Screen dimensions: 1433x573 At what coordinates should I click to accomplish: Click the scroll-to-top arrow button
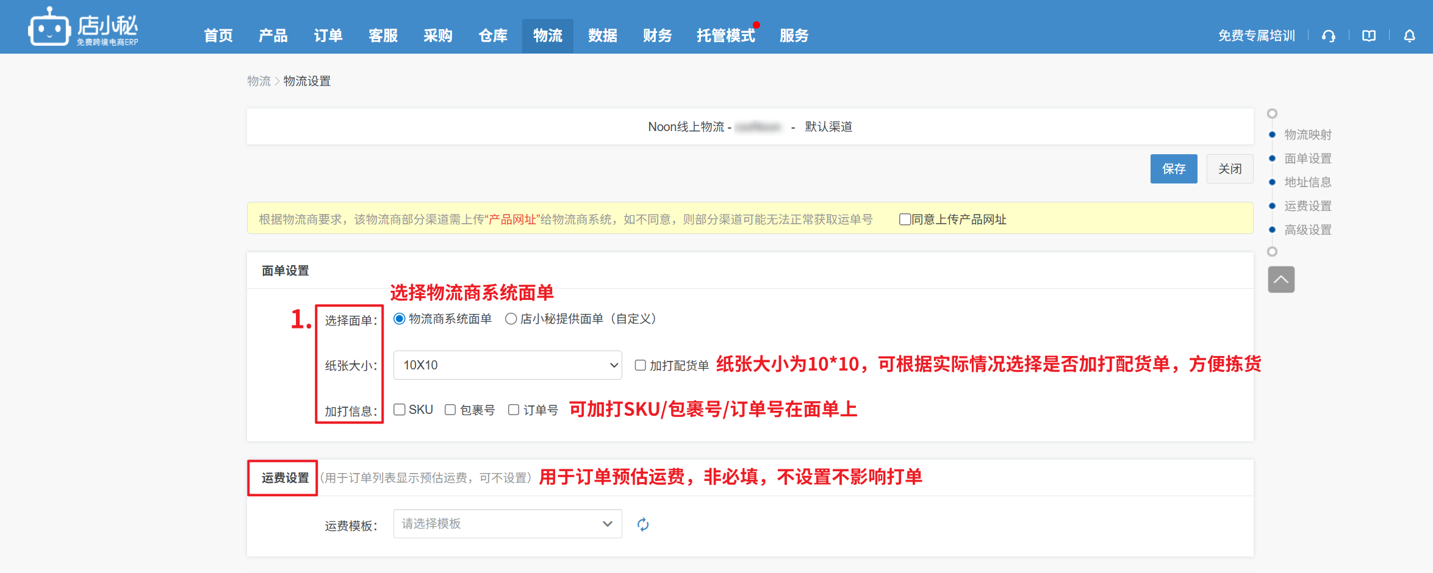coord(1280,280)
